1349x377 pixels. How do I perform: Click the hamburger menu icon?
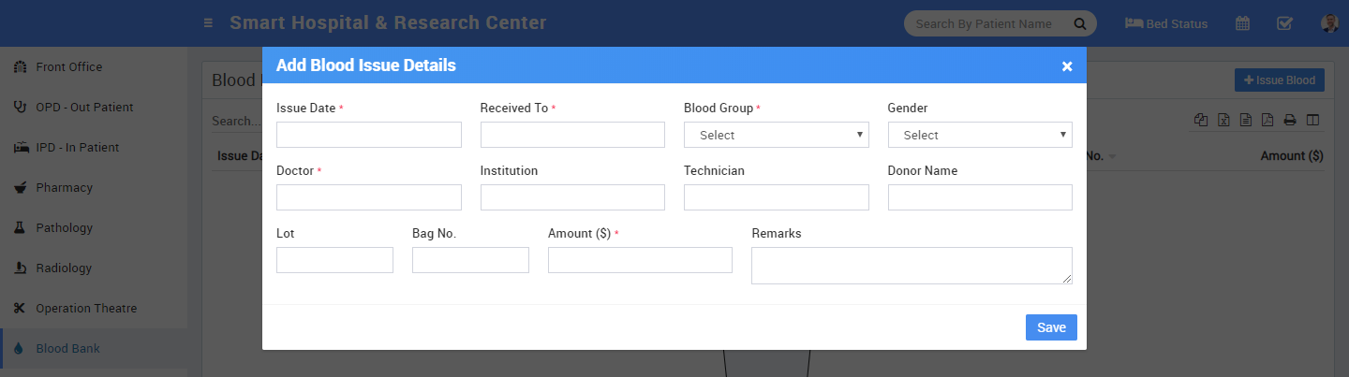point(208,23)
